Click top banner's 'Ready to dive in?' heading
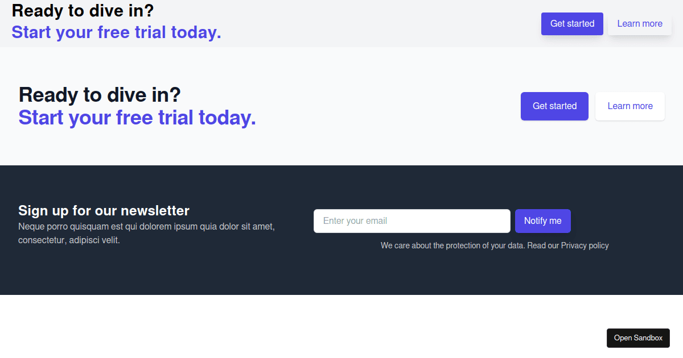 pos(83,10)
